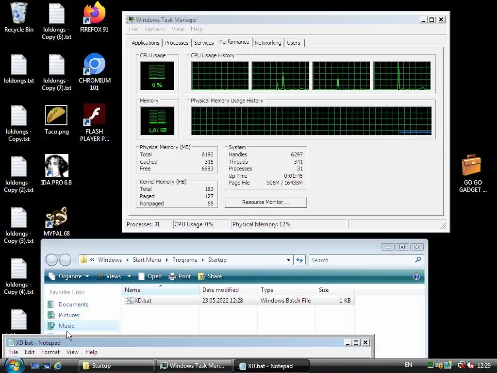Select the FLASH PLAYER desktop shortcut
This screenshot has width=497, height=373.
pyautogui.click(x=95, y=123)
